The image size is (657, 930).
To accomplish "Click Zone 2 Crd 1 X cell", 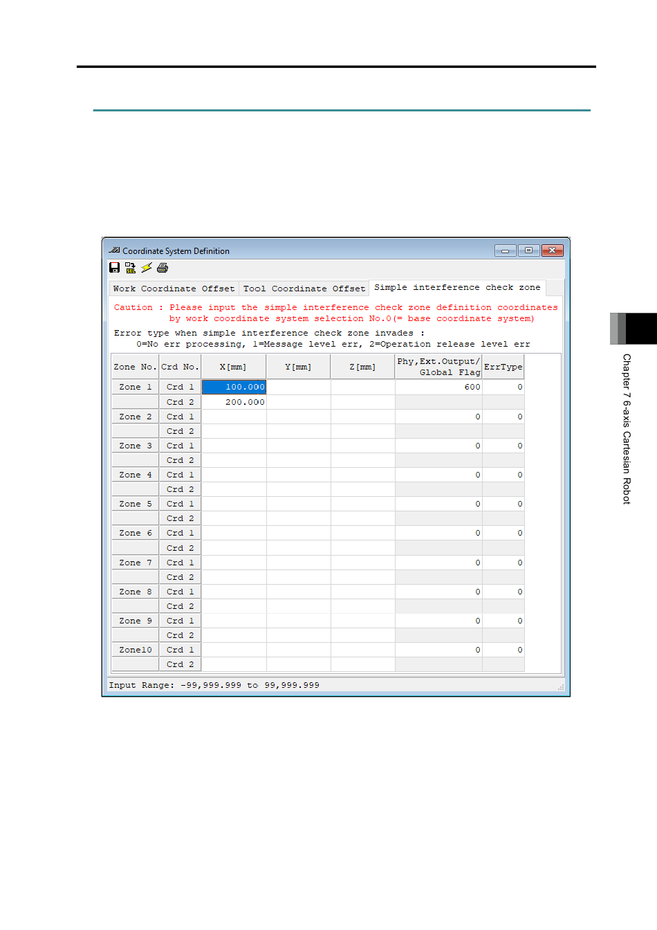I will 234,417.
